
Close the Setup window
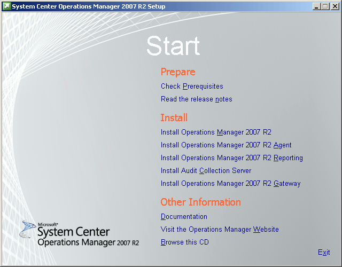pos(335,6)
